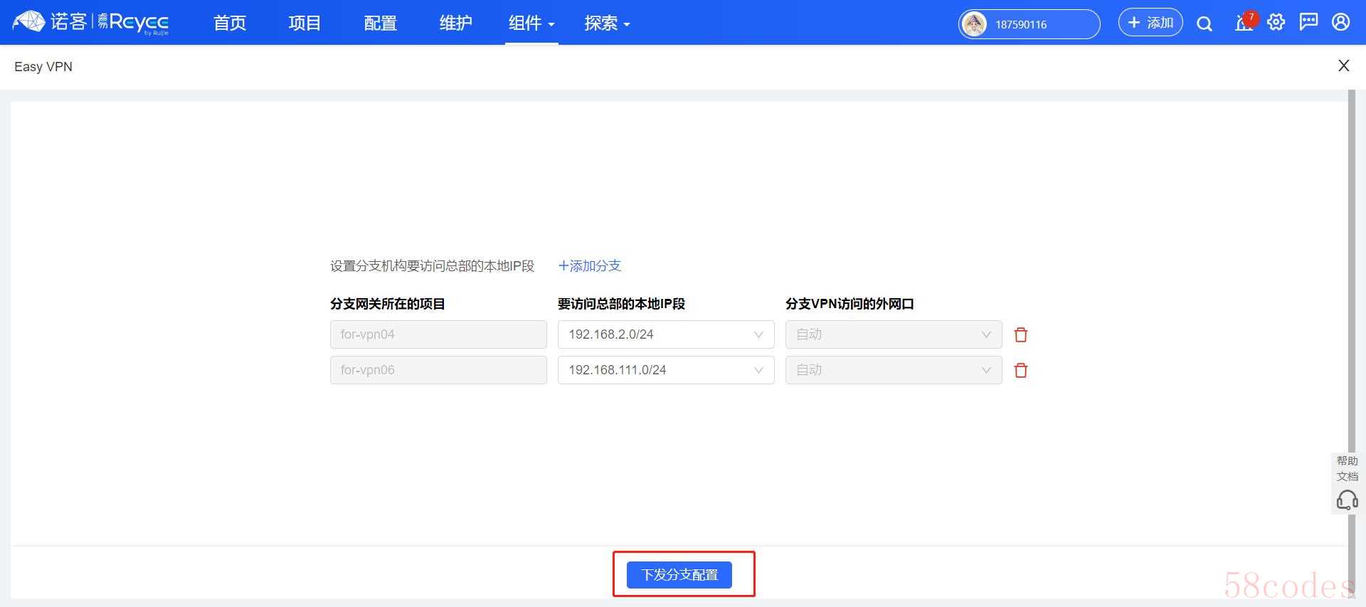Open the 探索 dropdown menu

607,23
